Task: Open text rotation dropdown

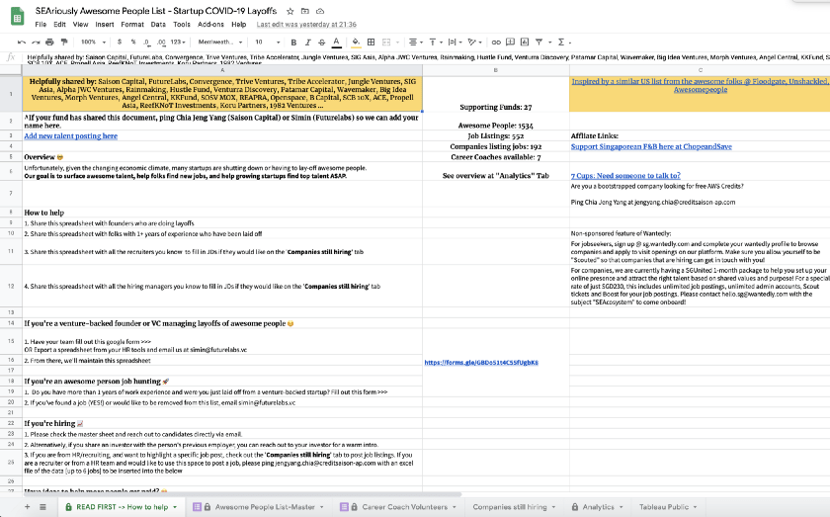Action: click(475, 42)
